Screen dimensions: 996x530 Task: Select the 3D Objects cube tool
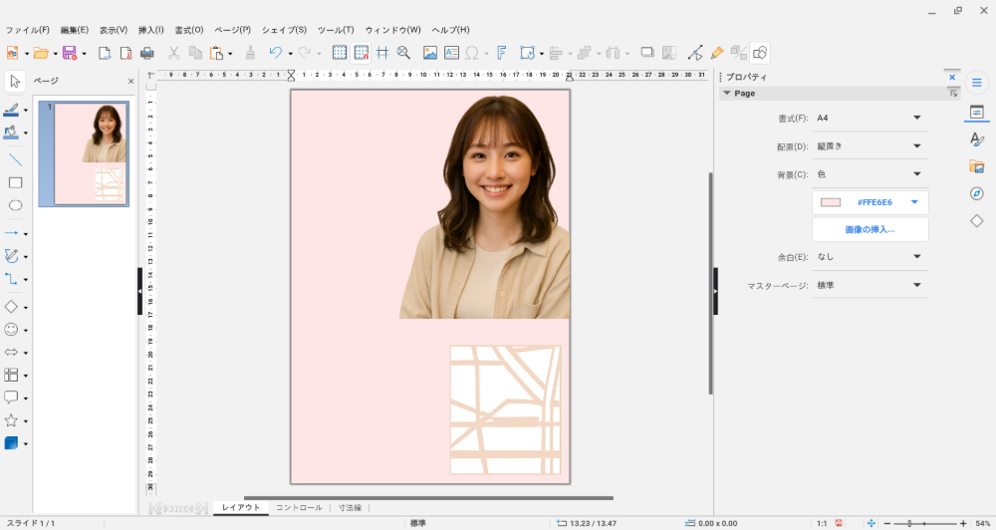[x=11, y=443]
